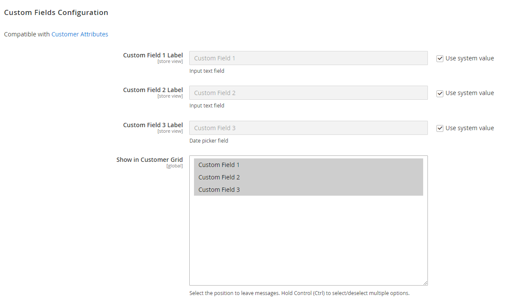Toggle Use system value checkbox for Custom Field 2
The image size is (512, 301).
[x=440, y=93]
